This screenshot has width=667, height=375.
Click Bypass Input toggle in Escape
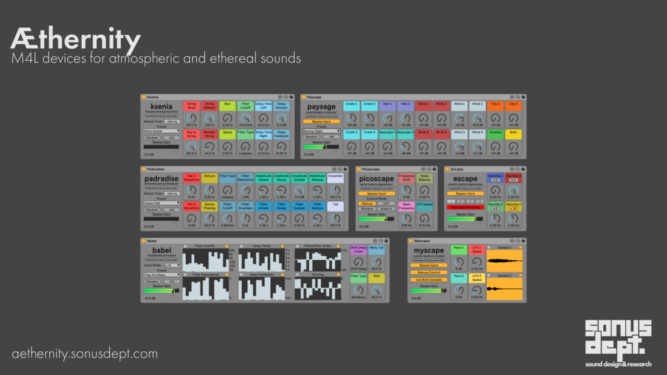(x=465, y=193)
